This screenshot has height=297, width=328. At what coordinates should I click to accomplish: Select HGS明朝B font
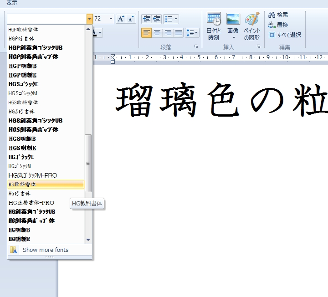tap(46, 139)
